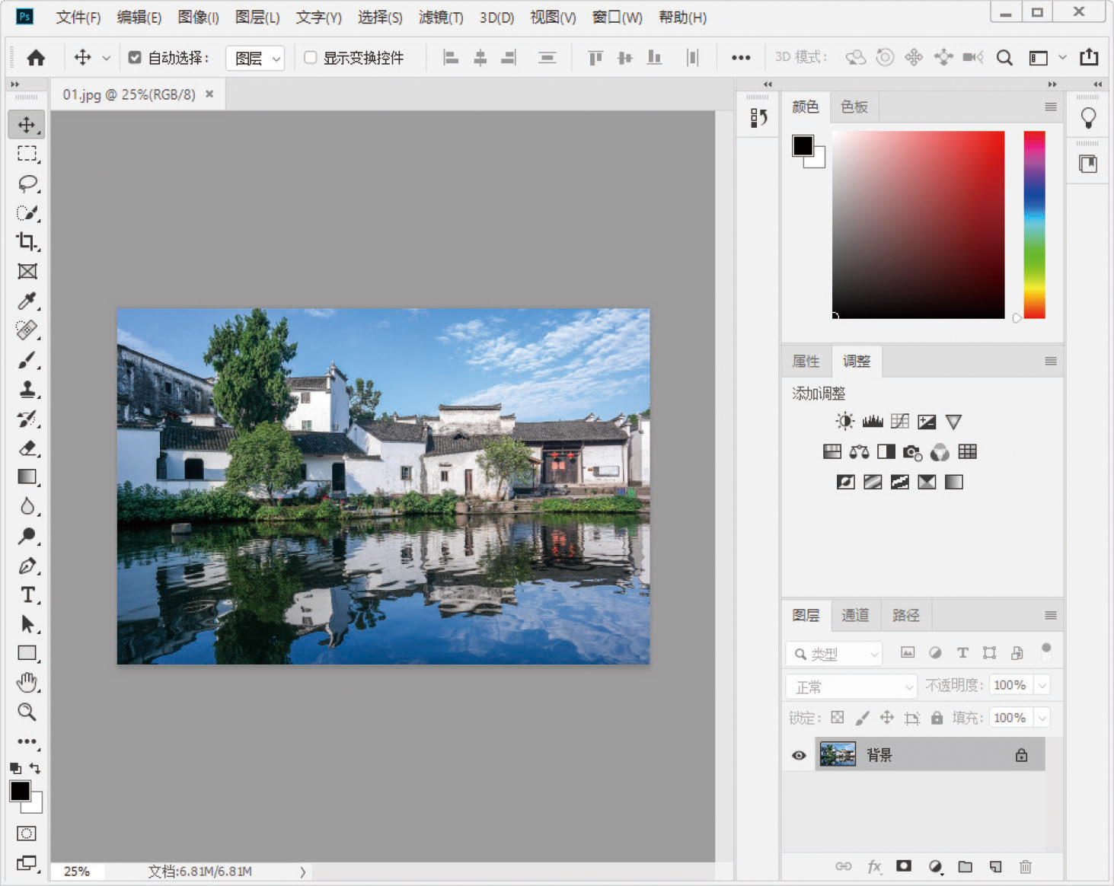The height and width of the screenshot is (886, 1114).
Task: Hide the 背景 layer with eye icon
Action: pos(799,755)
